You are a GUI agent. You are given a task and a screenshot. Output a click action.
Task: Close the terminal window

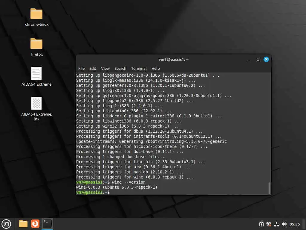pos(266,59)
